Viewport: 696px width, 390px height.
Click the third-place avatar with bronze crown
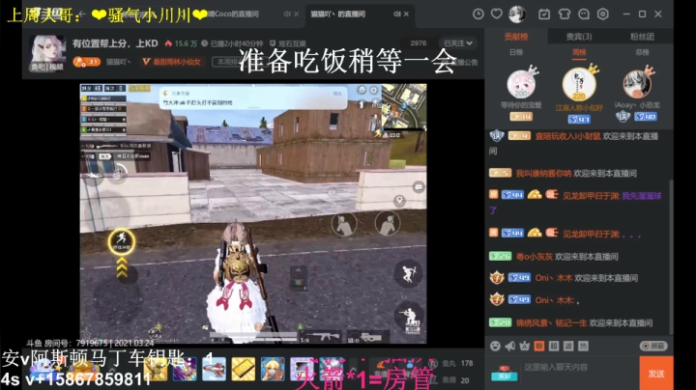tap(637, 84)
